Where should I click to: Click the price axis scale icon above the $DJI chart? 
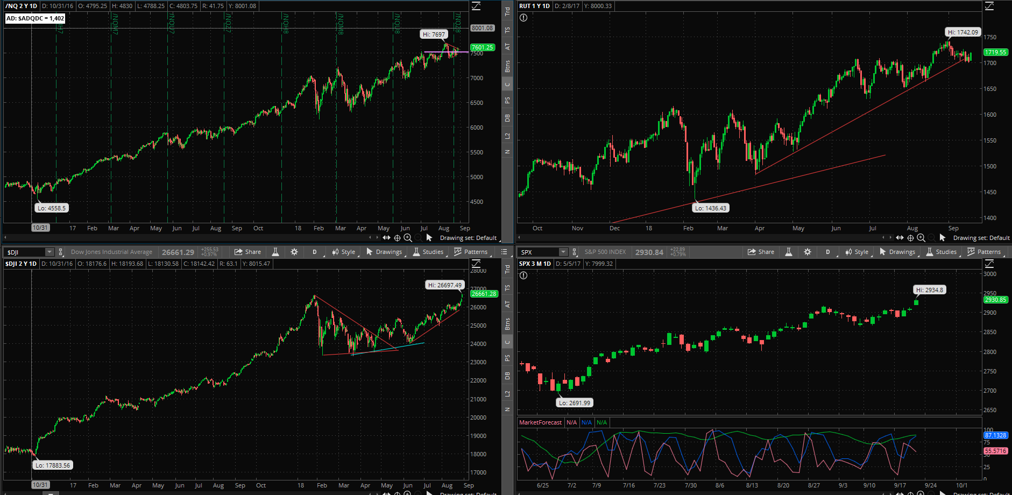pos(476,264)
